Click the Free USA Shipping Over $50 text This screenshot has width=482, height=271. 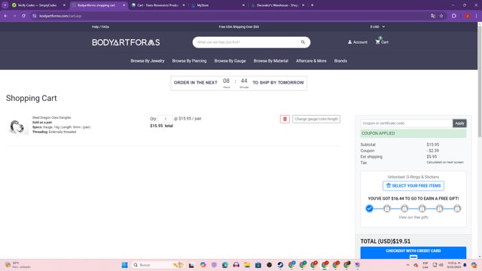(x=239, y=27)
